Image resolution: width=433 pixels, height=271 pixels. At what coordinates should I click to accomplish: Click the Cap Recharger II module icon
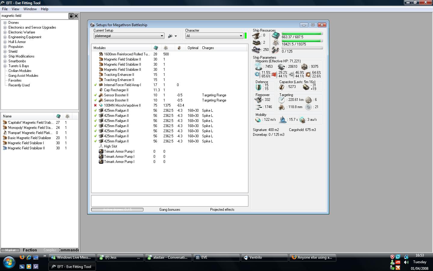pos(101,90)
